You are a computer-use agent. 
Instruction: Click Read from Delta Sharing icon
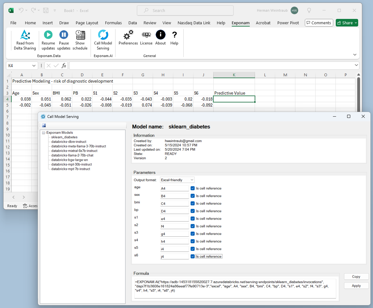[x=25, y=35]
